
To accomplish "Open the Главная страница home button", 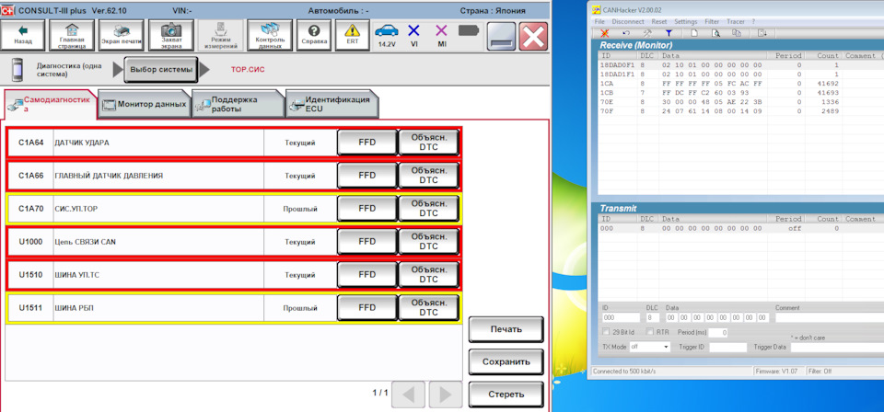I will pos(72,35).
